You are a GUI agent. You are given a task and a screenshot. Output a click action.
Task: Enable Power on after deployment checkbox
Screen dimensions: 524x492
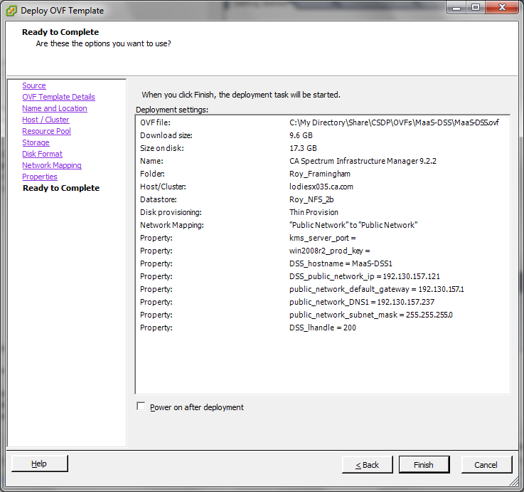[141, 407]
